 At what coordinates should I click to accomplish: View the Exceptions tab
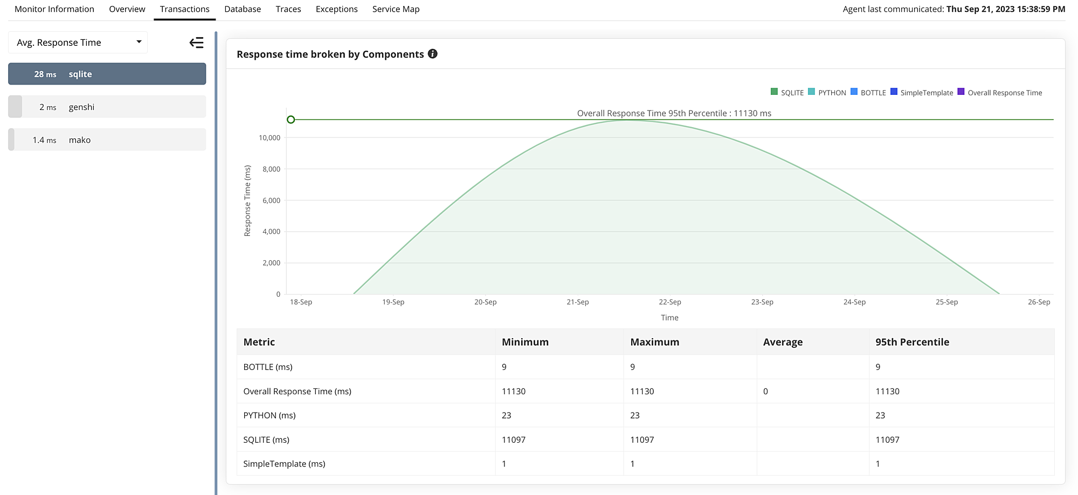coord(337,9)
